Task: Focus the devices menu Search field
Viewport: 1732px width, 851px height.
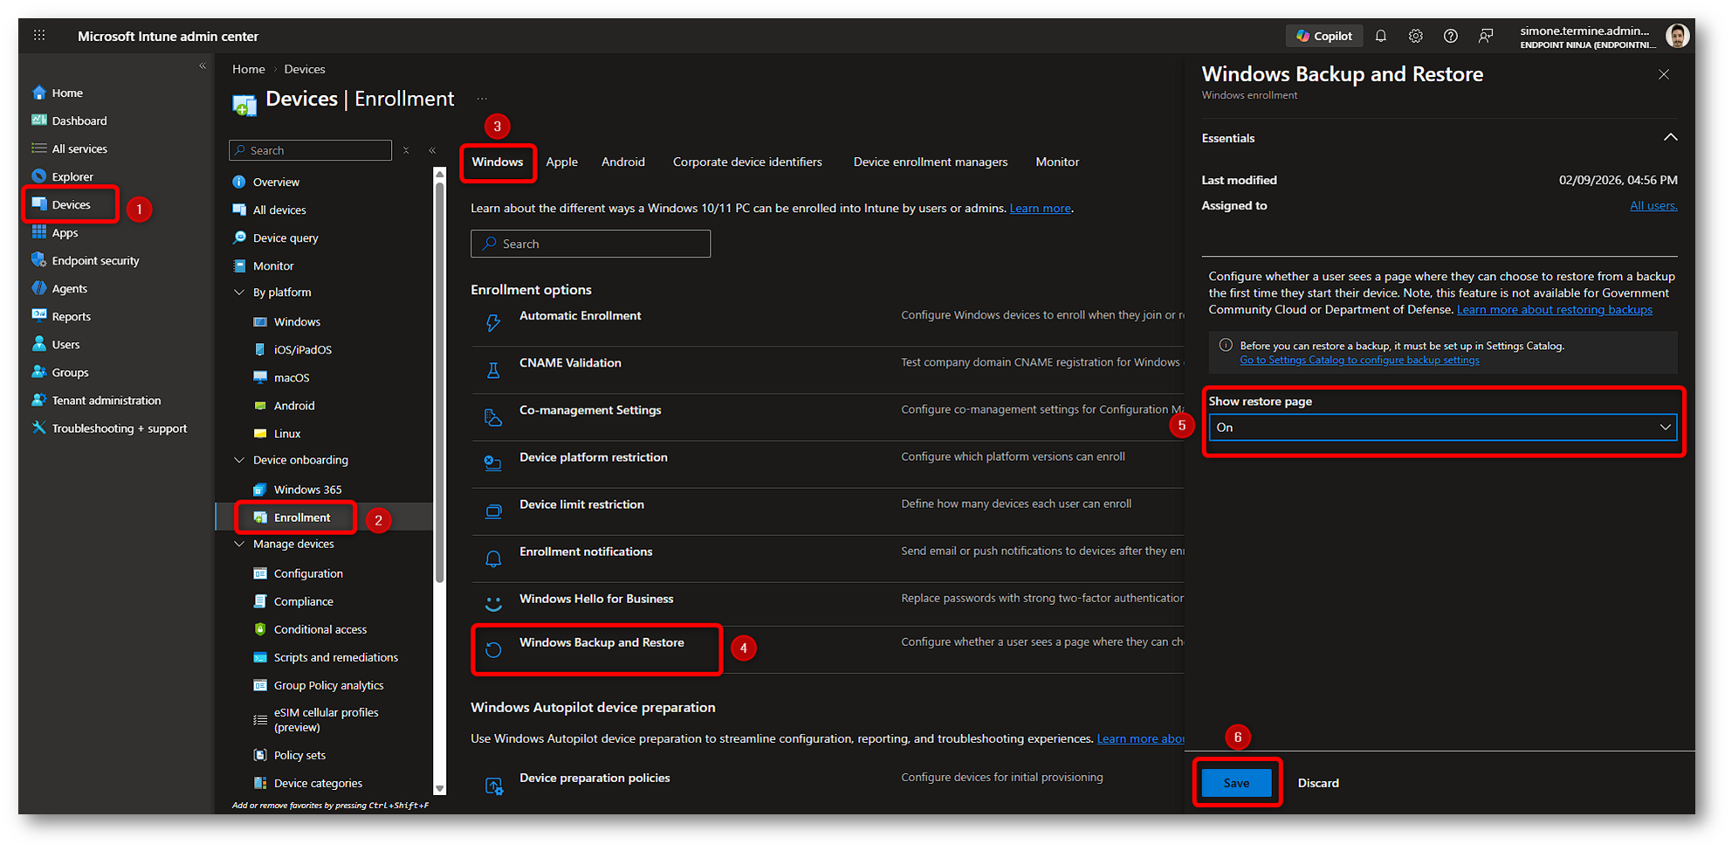Action: click(311, 150)
